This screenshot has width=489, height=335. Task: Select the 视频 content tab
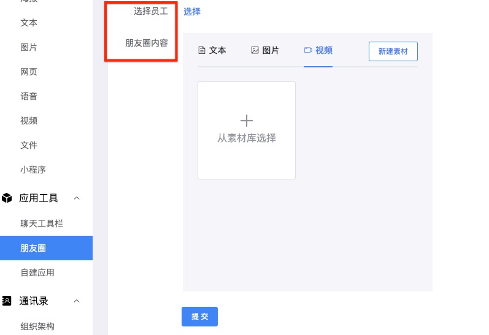pyautogui.click(x=318, y=50)
